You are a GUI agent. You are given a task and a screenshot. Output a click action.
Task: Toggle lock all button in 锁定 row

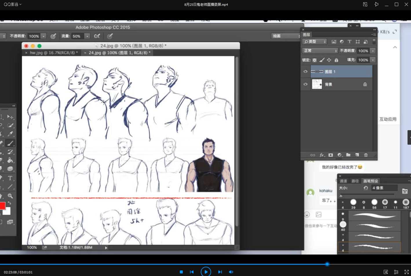pos(336,60)
